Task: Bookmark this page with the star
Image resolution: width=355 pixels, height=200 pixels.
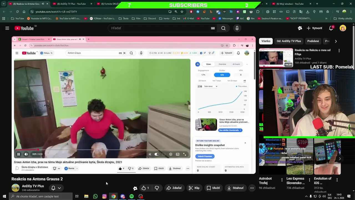Action: (182, 12)
